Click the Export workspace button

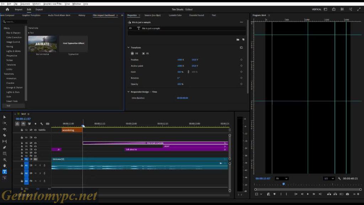pyautogui.click(x=39, y=10)
